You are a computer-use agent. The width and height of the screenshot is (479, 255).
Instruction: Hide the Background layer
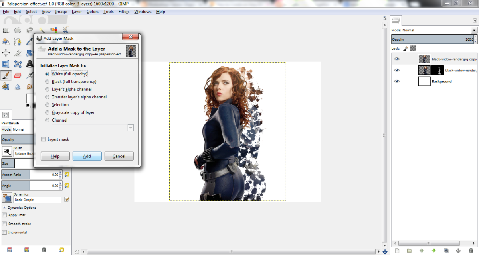(397, 81)
